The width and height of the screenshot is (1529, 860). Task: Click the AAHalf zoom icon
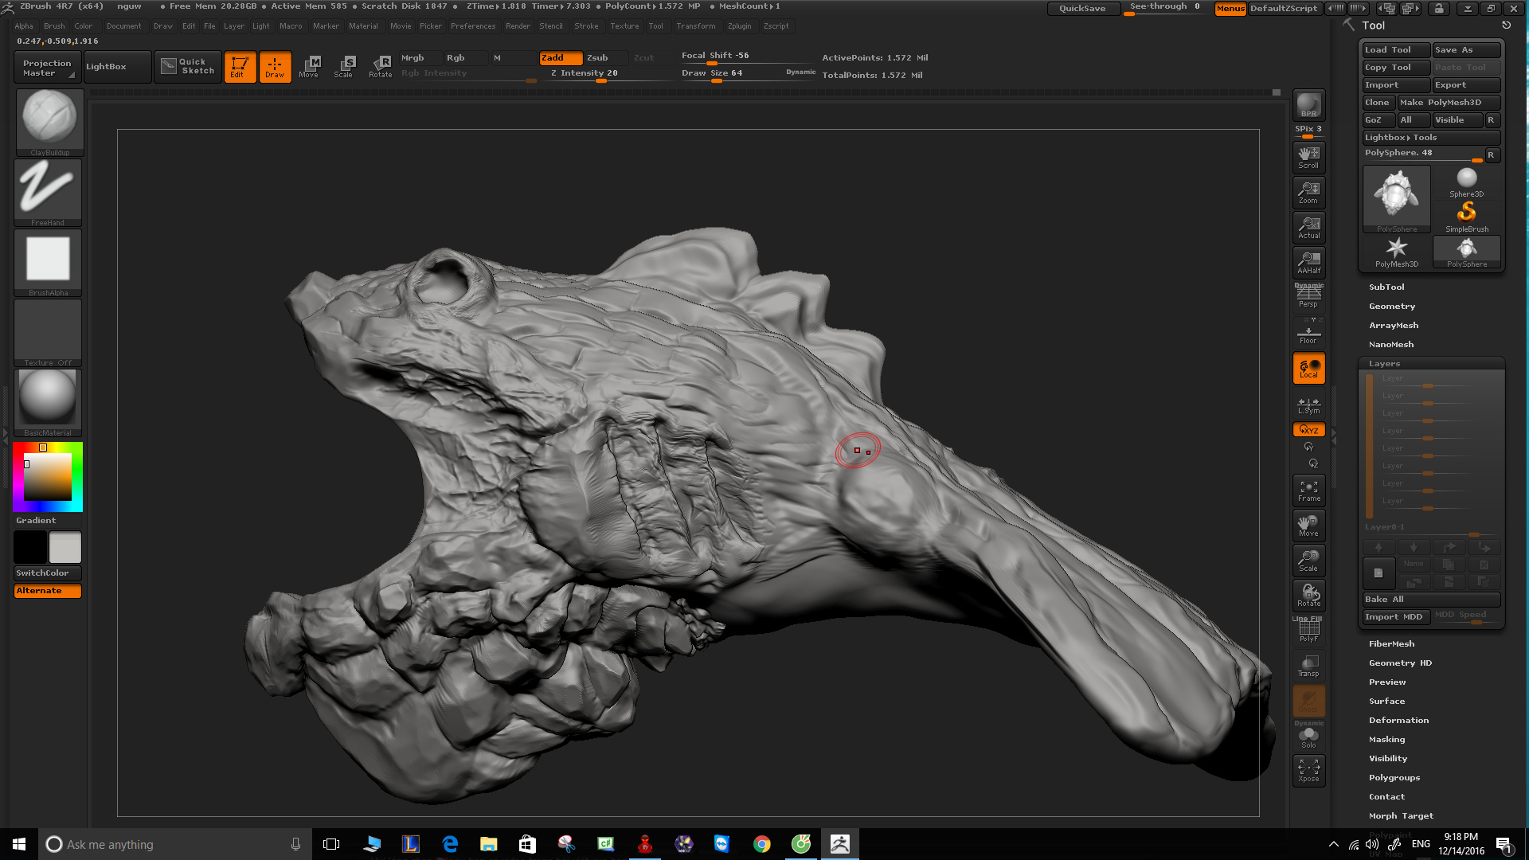pos(1308,262)
